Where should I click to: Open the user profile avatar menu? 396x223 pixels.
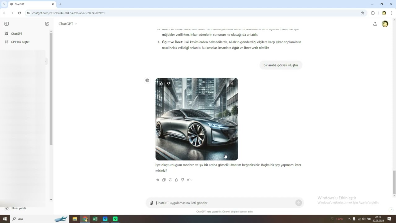point(385,24)
